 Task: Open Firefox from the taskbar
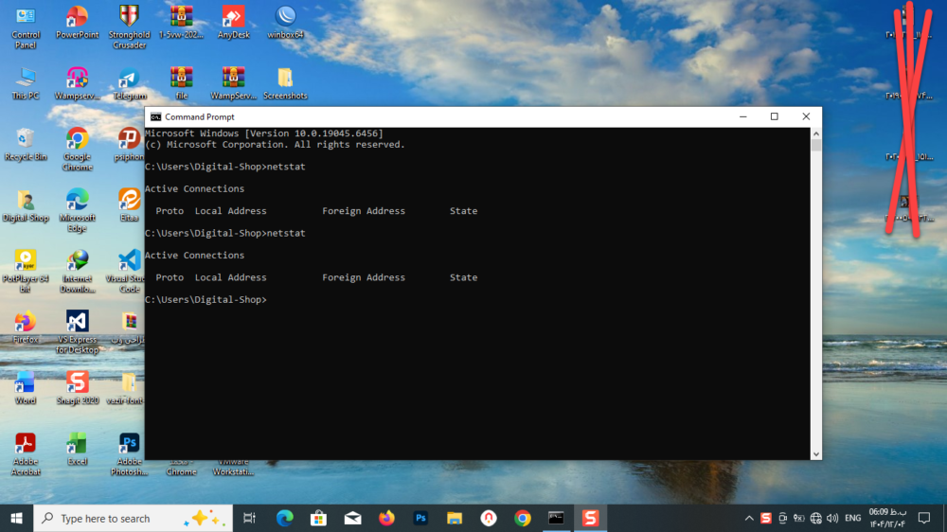[x=386, y=518]
